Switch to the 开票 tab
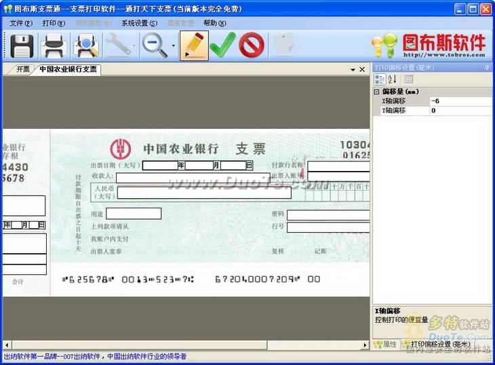Screen dimensions: 495x365 coord(23,69)
